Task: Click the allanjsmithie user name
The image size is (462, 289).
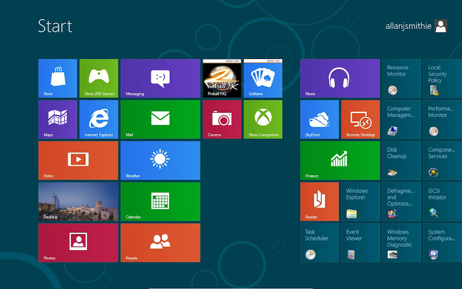Action: pyautogui.click(x=408, y=26)
